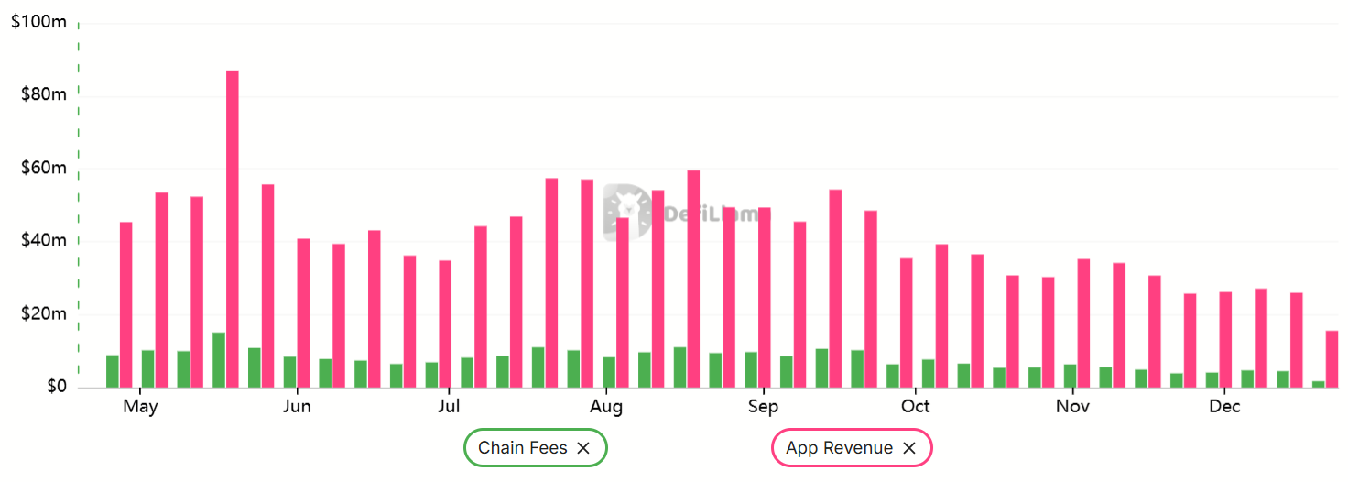The height and width of the screenshot is (482, 1348).
Task: Click the DefiLlama watermark logo icon
Action: 627,212
